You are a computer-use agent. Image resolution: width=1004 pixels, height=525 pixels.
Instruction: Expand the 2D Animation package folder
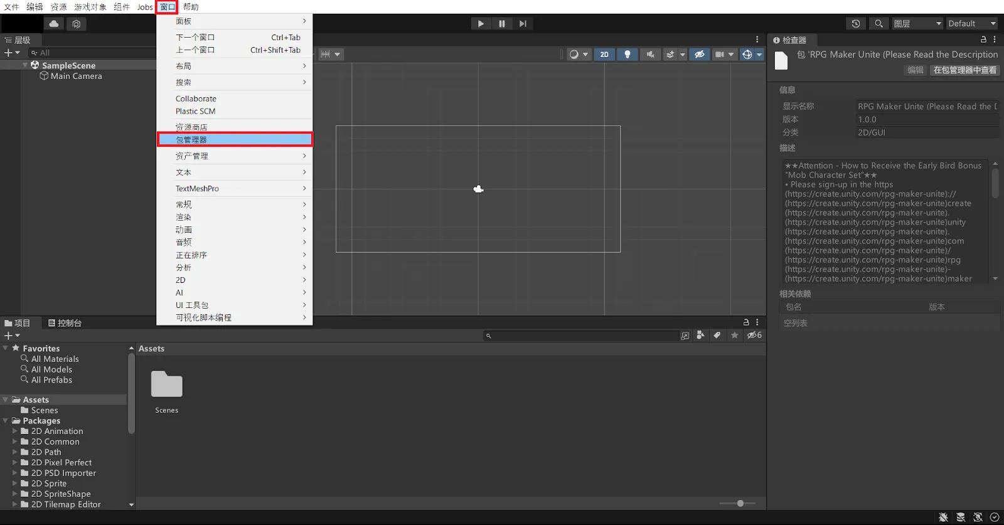tap(15, 432)
